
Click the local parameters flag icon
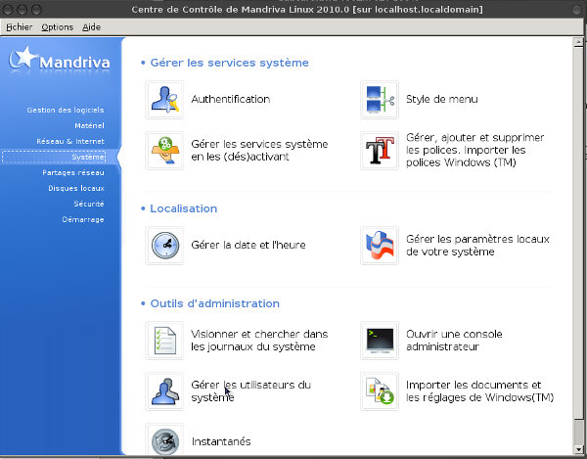tap(380, 245)
